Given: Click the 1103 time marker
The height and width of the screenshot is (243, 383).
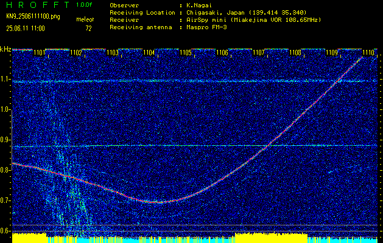Looking at the screenshot, I should point(113,53).
